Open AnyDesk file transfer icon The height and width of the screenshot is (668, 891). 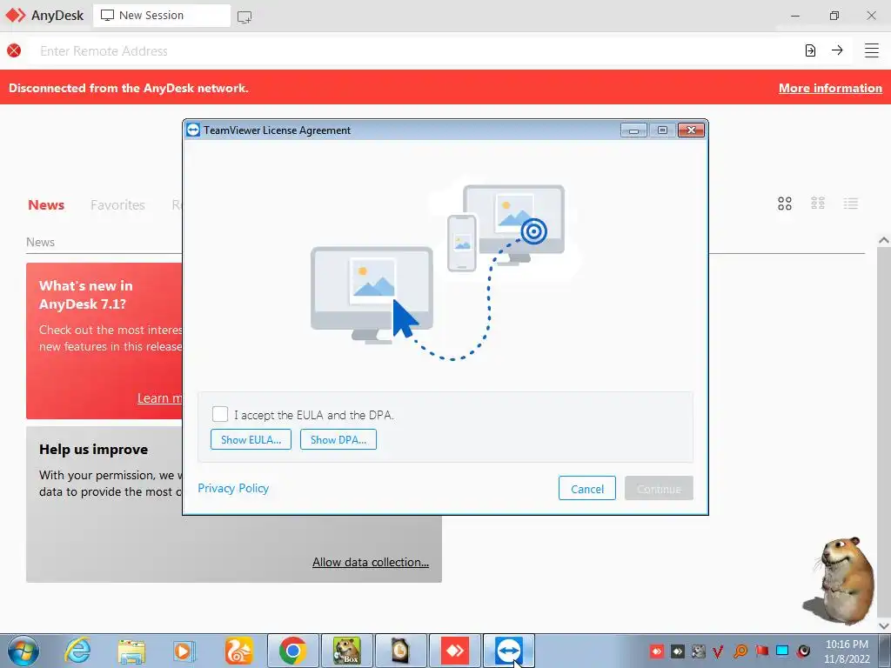click(x=810, y=50)
